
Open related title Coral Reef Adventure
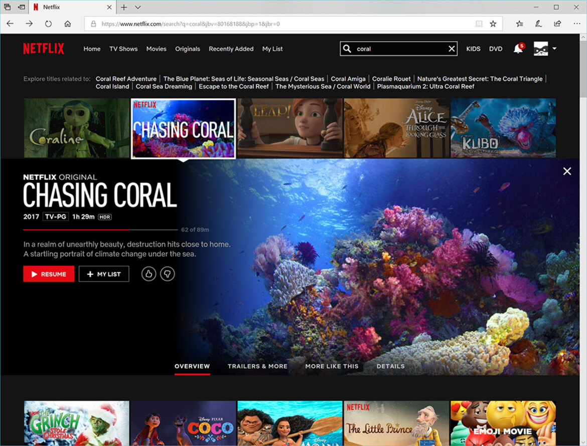click(126, 79)
